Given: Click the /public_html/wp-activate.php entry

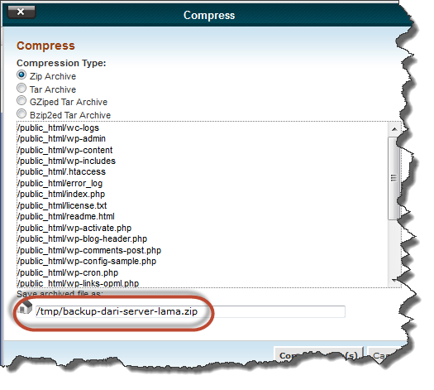Looking at the screenshot, I should click(74, 229).
